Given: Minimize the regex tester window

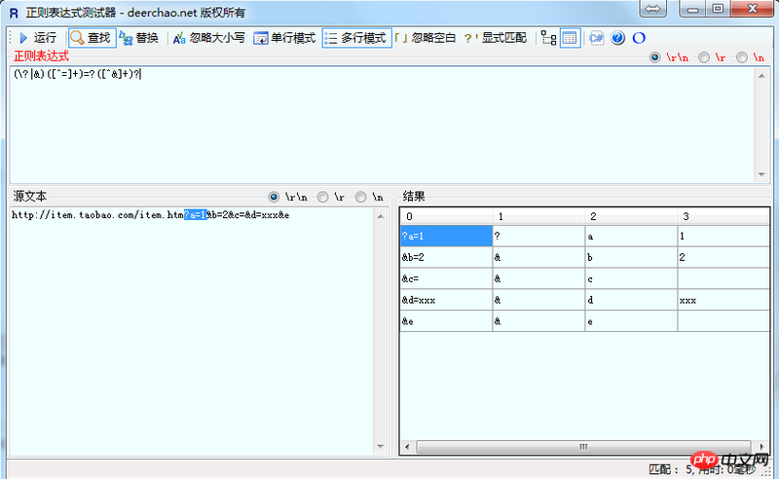Looking at the screenshot, I should pos(693,9).
